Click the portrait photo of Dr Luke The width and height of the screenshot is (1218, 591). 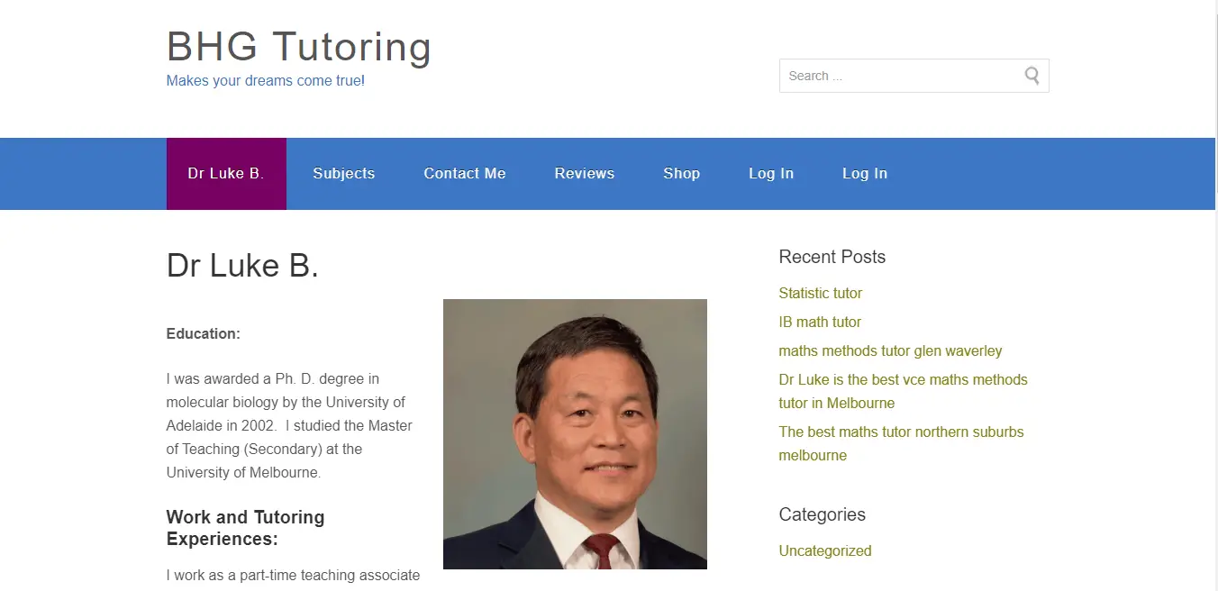click(575, 434)
